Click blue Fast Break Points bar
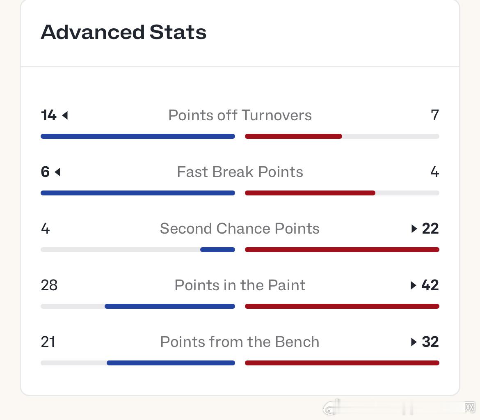This screenshot has width=480, height=420. pos(138,193)
